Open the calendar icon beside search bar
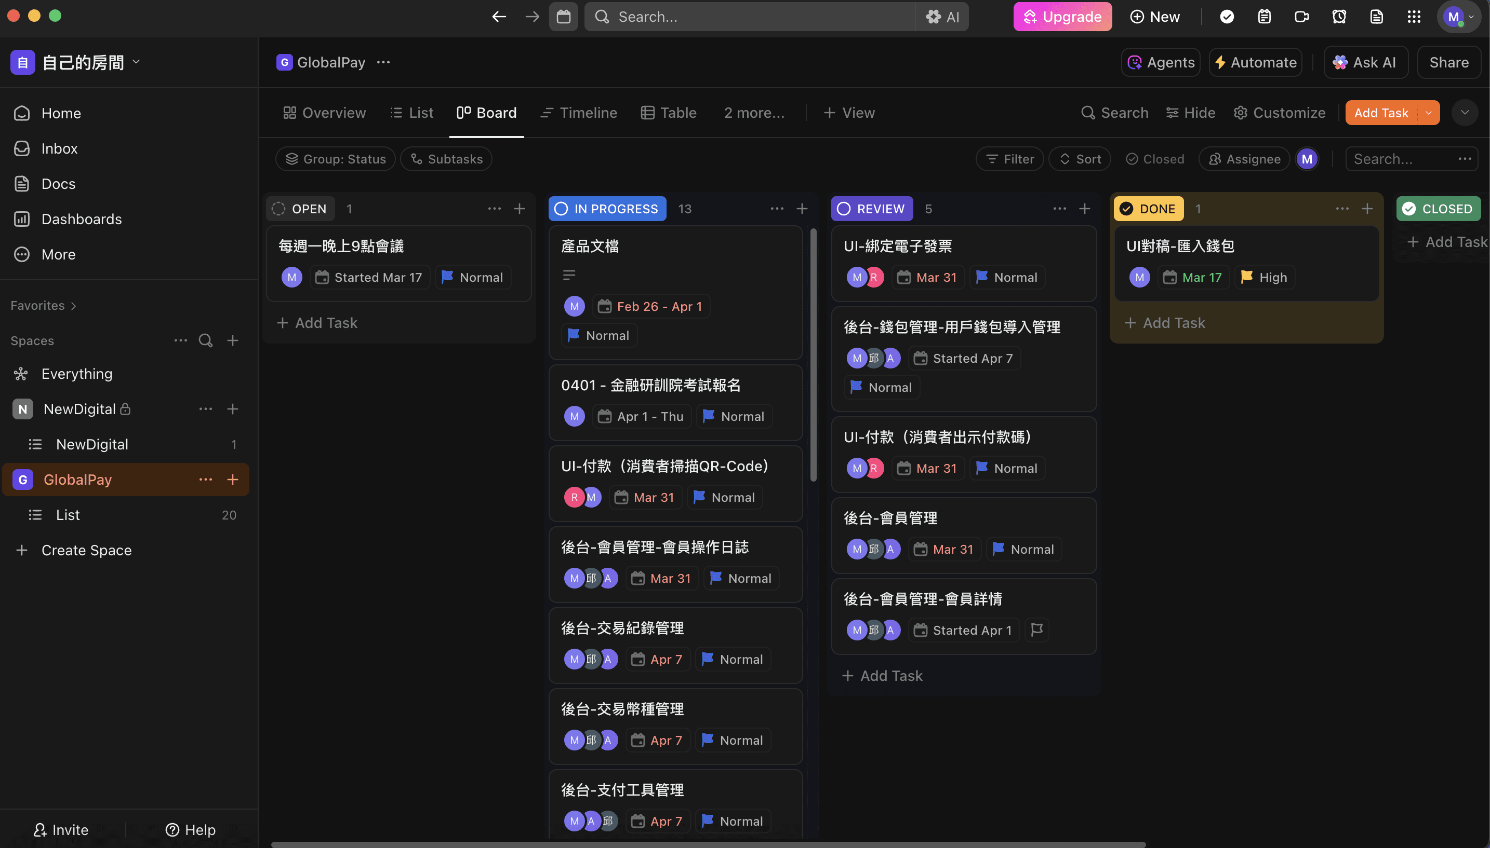Screen dimensions: 1490x848 563,16
